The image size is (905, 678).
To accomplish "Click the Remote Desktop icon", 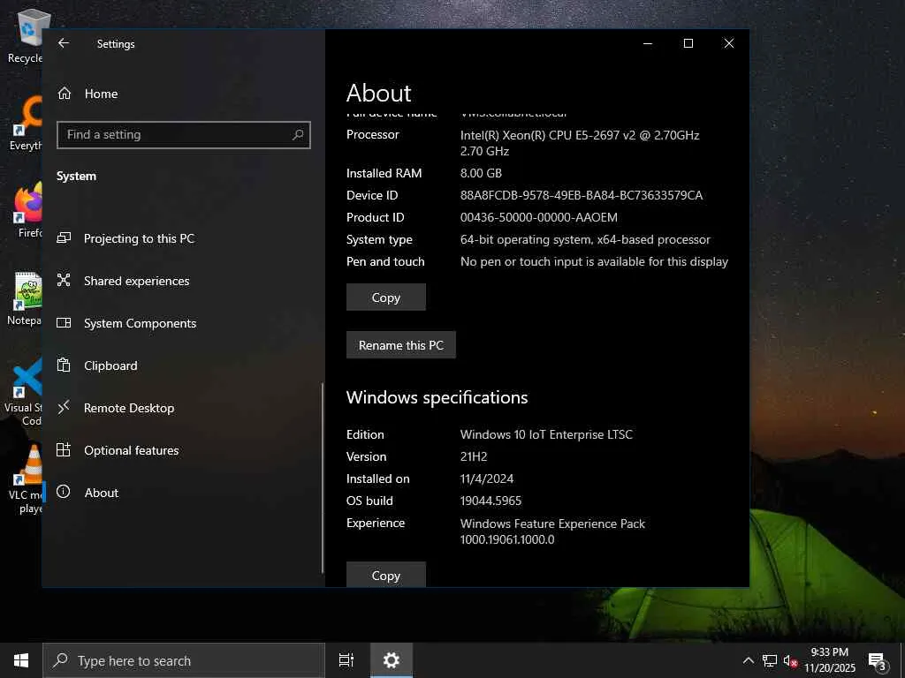I will 64,407.
